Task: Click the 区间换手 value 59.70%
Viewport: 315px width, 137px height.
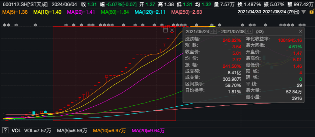Action: click(233, 85)
